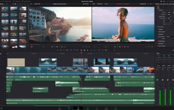Toggle loop playback in timeline viewer
The image size is (174, 110).
(x=128, y=47)
